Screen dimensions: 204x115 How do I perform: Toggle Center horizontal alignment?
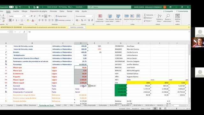pyautogui.click(x=42, y=20)
